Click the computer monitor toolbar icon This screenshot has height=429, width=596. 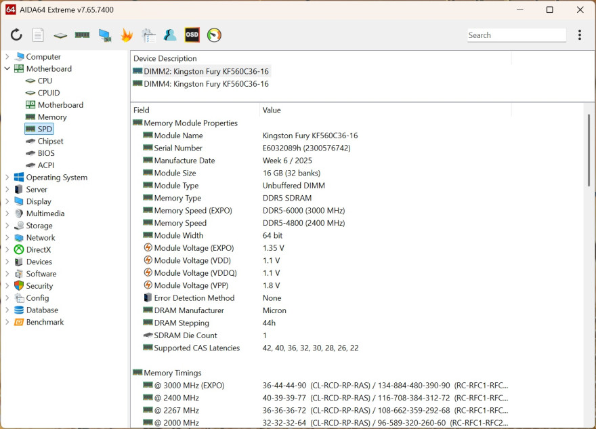tap(104, 35)
